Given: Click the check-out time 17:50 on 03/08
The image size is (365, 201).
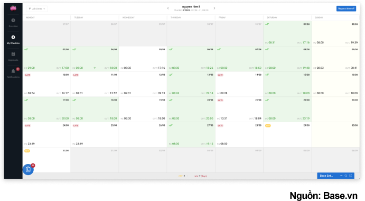Looking at the screenshot, I should coord(65,68).
